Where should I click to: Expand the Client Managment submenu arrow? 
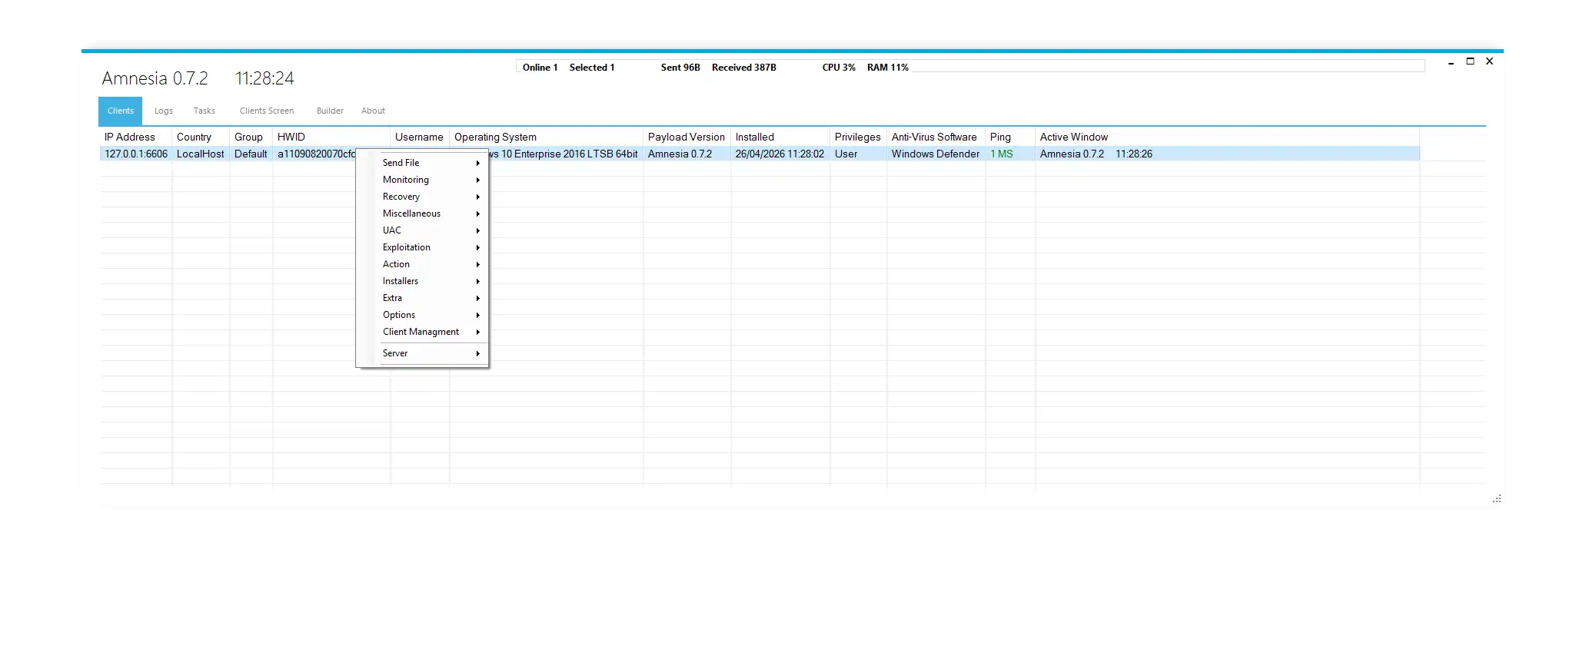coord(477,333)
